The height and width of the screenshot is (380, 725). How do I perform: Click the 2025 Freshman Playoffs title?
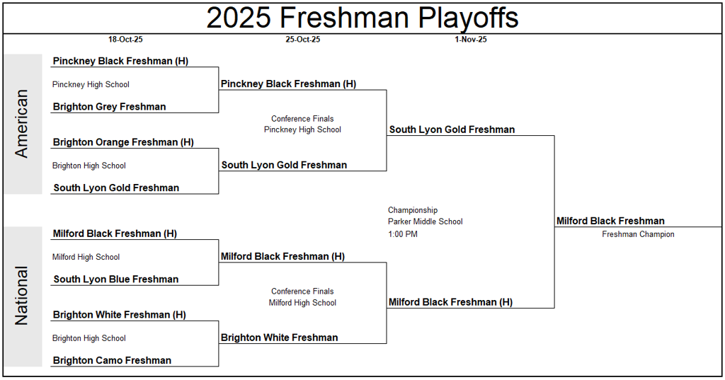[x=362, y=18]
